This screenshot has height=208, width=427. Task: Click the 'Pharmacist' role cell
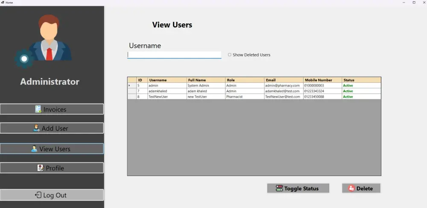[x=245, y=96]
